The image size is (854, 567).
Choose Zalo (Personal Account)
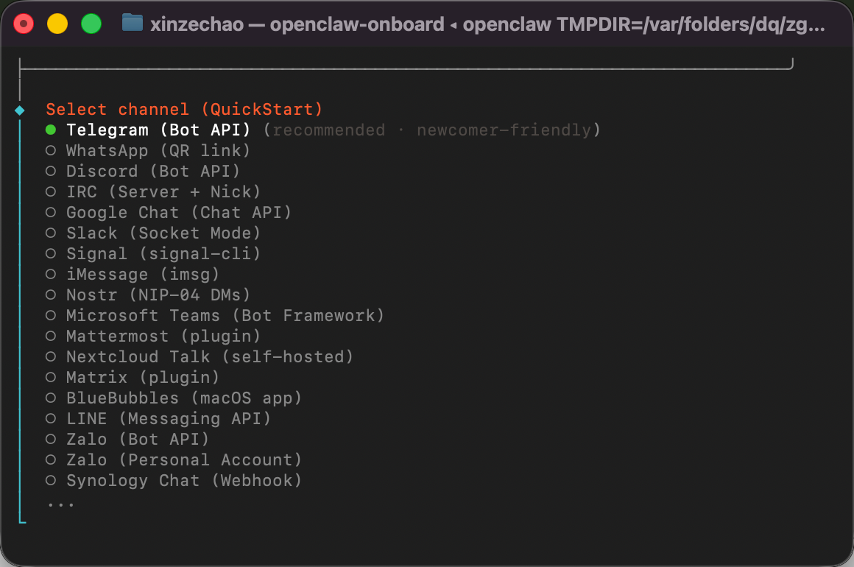pos(173,460)
